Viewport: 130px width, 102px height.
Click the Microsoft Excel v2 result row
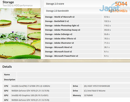[87, 52]
